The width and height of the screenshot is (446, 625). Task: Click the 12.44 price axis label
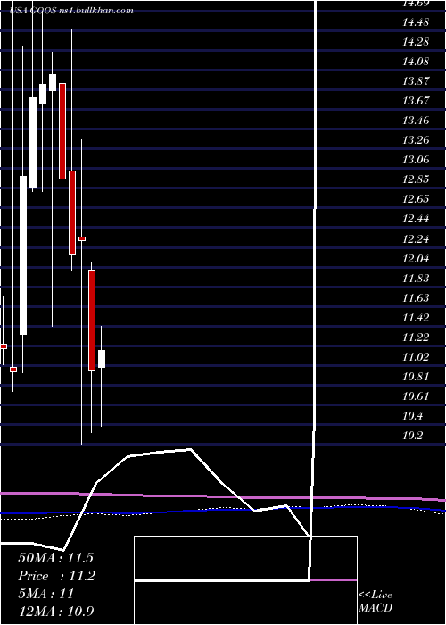[416, 219]
